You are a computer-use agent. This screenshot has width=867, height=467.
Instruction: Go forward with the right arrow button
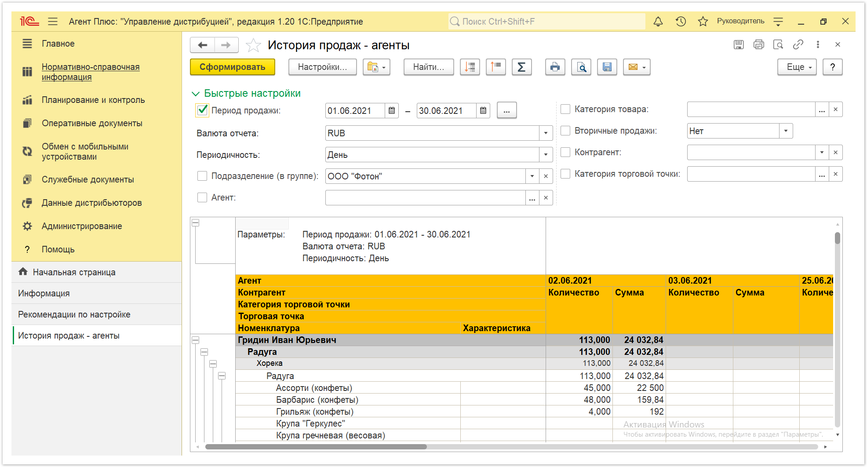(x=226, y=45)
